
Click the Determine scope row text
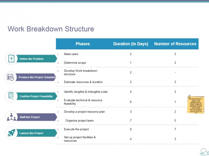75,63
